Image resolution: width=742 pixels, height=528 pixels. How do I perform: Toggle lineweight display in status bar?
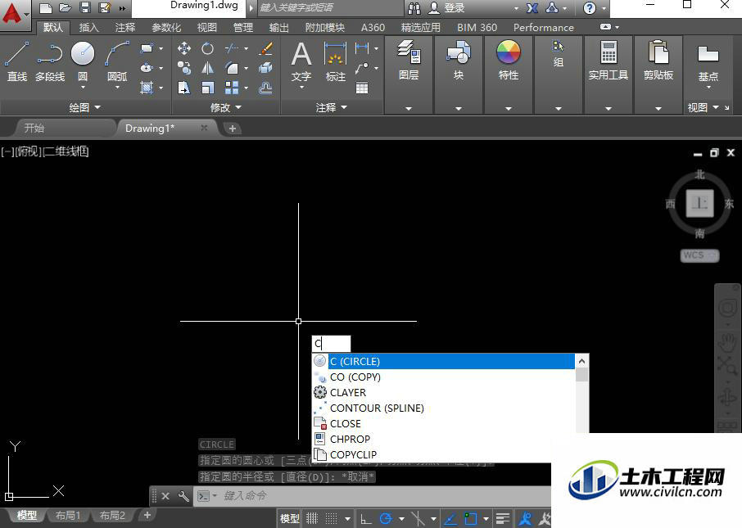503,518
